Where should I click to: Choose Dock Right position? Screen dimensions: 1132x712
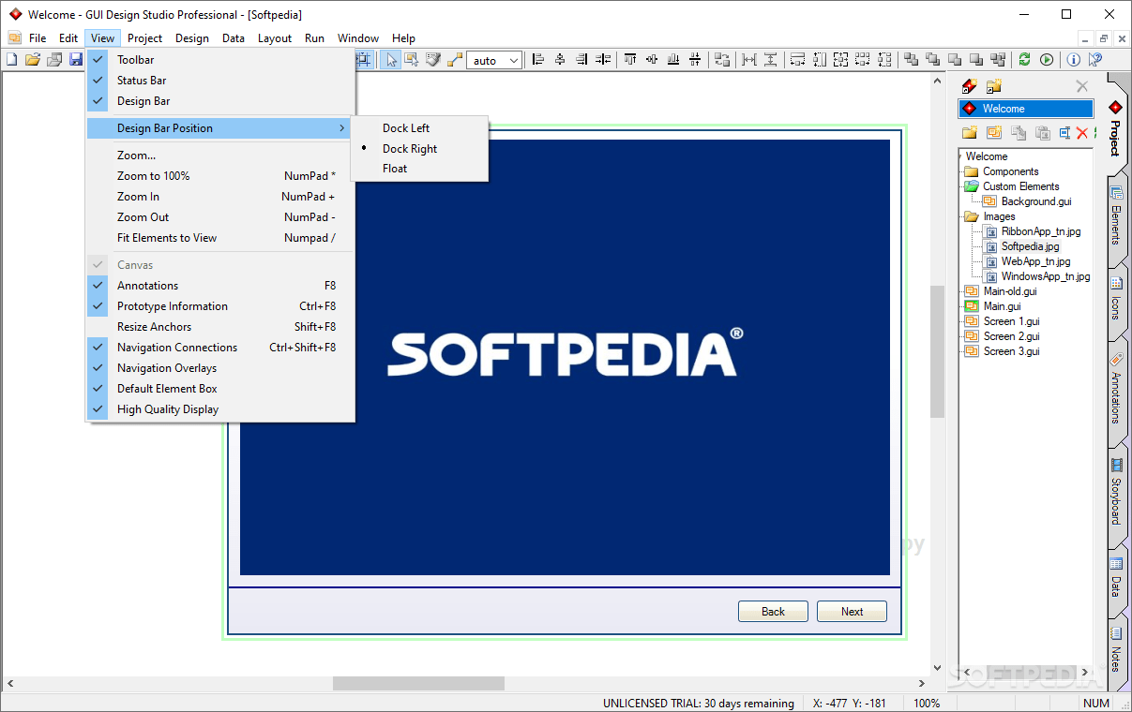point(419,149)
